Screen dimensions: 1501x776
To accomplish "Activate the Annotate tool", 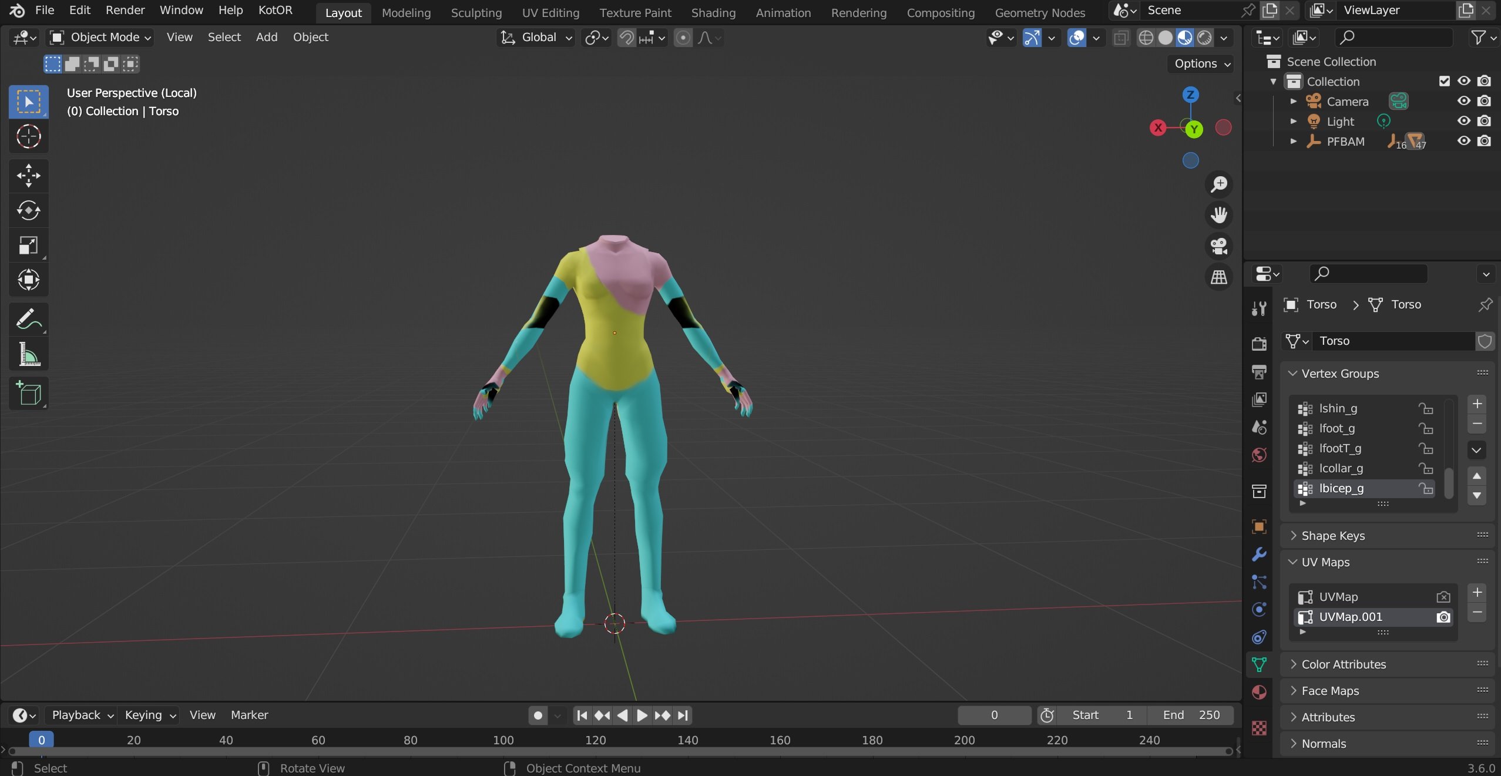I will 28,319.
